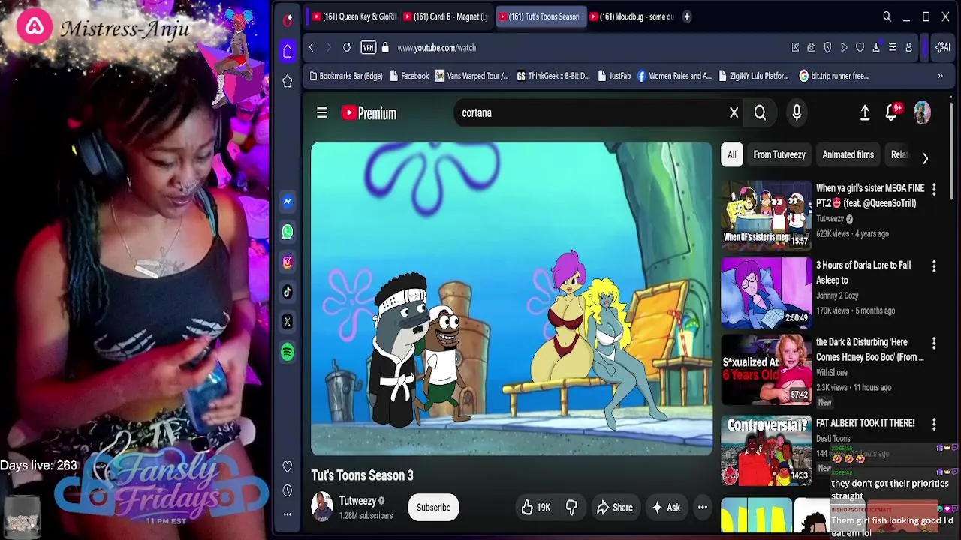Viewport: 961px width, 540px height.
Task: Switch to the Queen Key & GloRilla tab
Action: pyautogui.click(x=354, y=16)
